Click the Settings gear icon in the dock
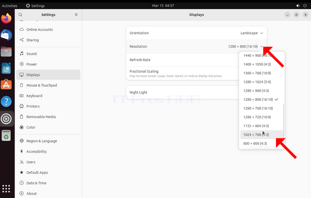 [6, 119]
